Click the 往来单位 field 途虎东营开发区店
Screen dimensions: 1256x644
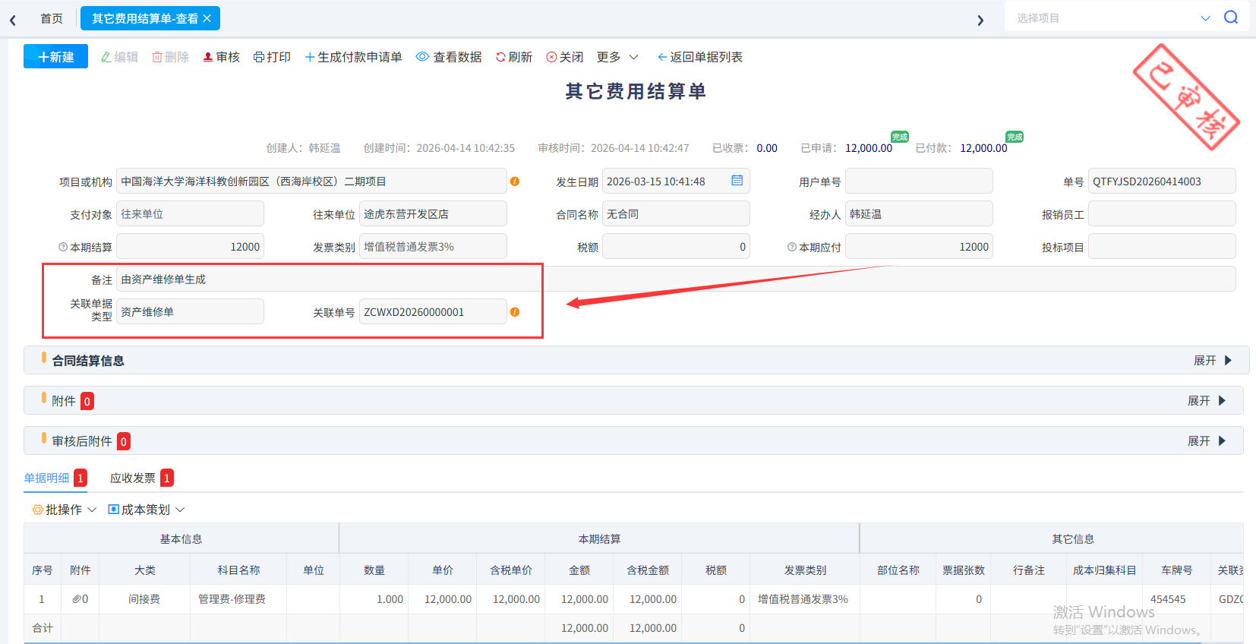click(x=433, y=213)
